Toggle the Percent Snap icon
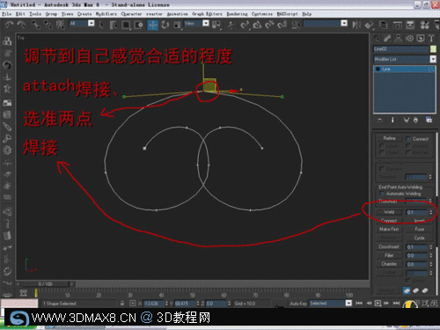 (x=269, y=25)
